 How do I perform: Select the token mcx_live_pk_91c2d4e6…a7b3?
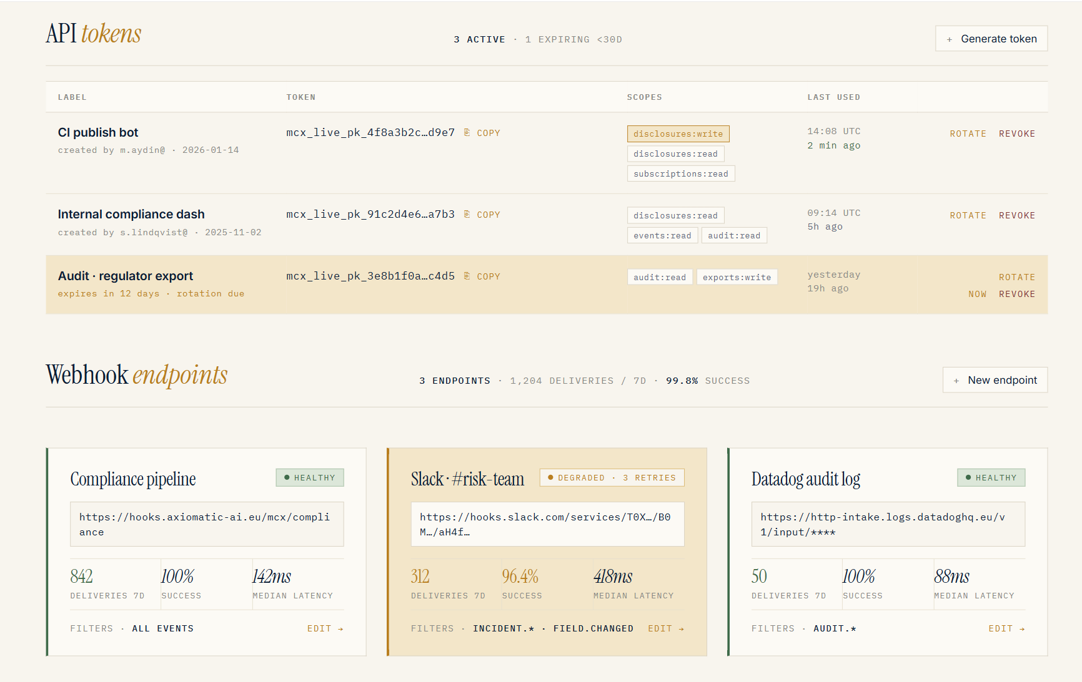(x=370, y=214)
